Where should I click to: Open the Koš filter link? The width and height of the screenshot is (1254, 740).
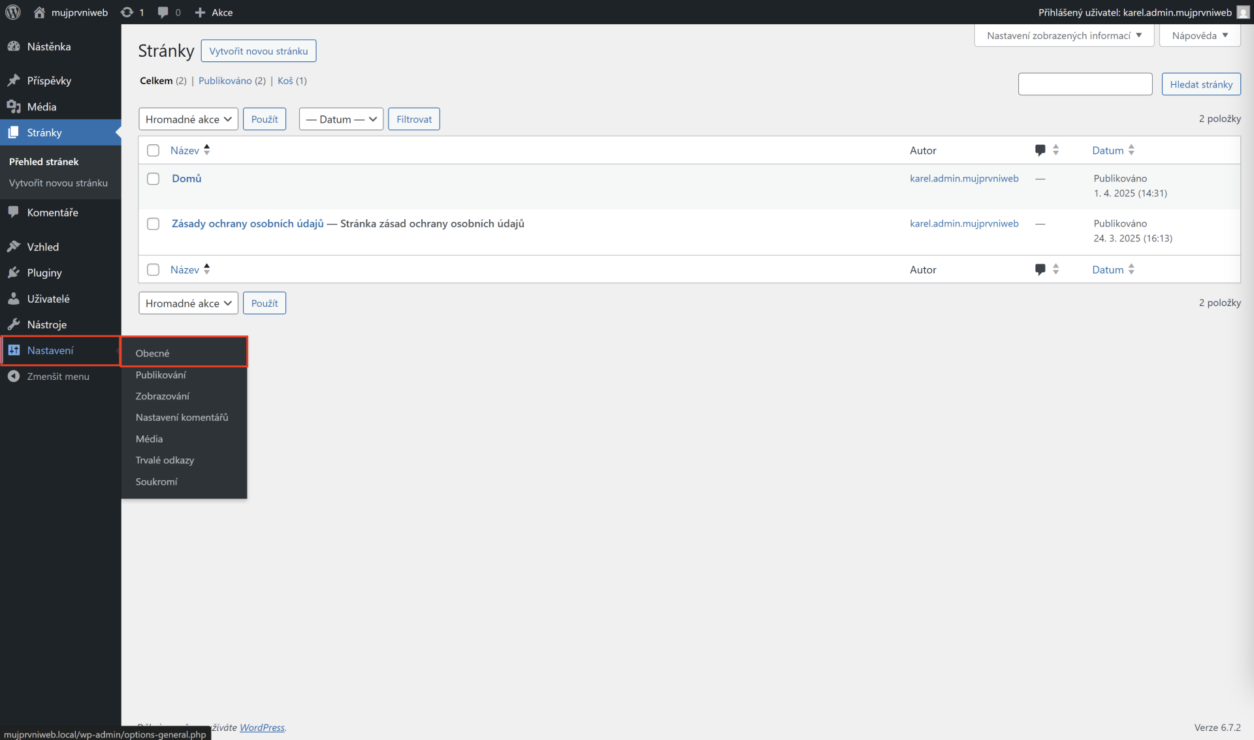coord(285,81)
